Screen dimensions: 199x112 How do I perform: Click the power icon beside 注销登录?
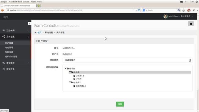(x=4, y=69)
